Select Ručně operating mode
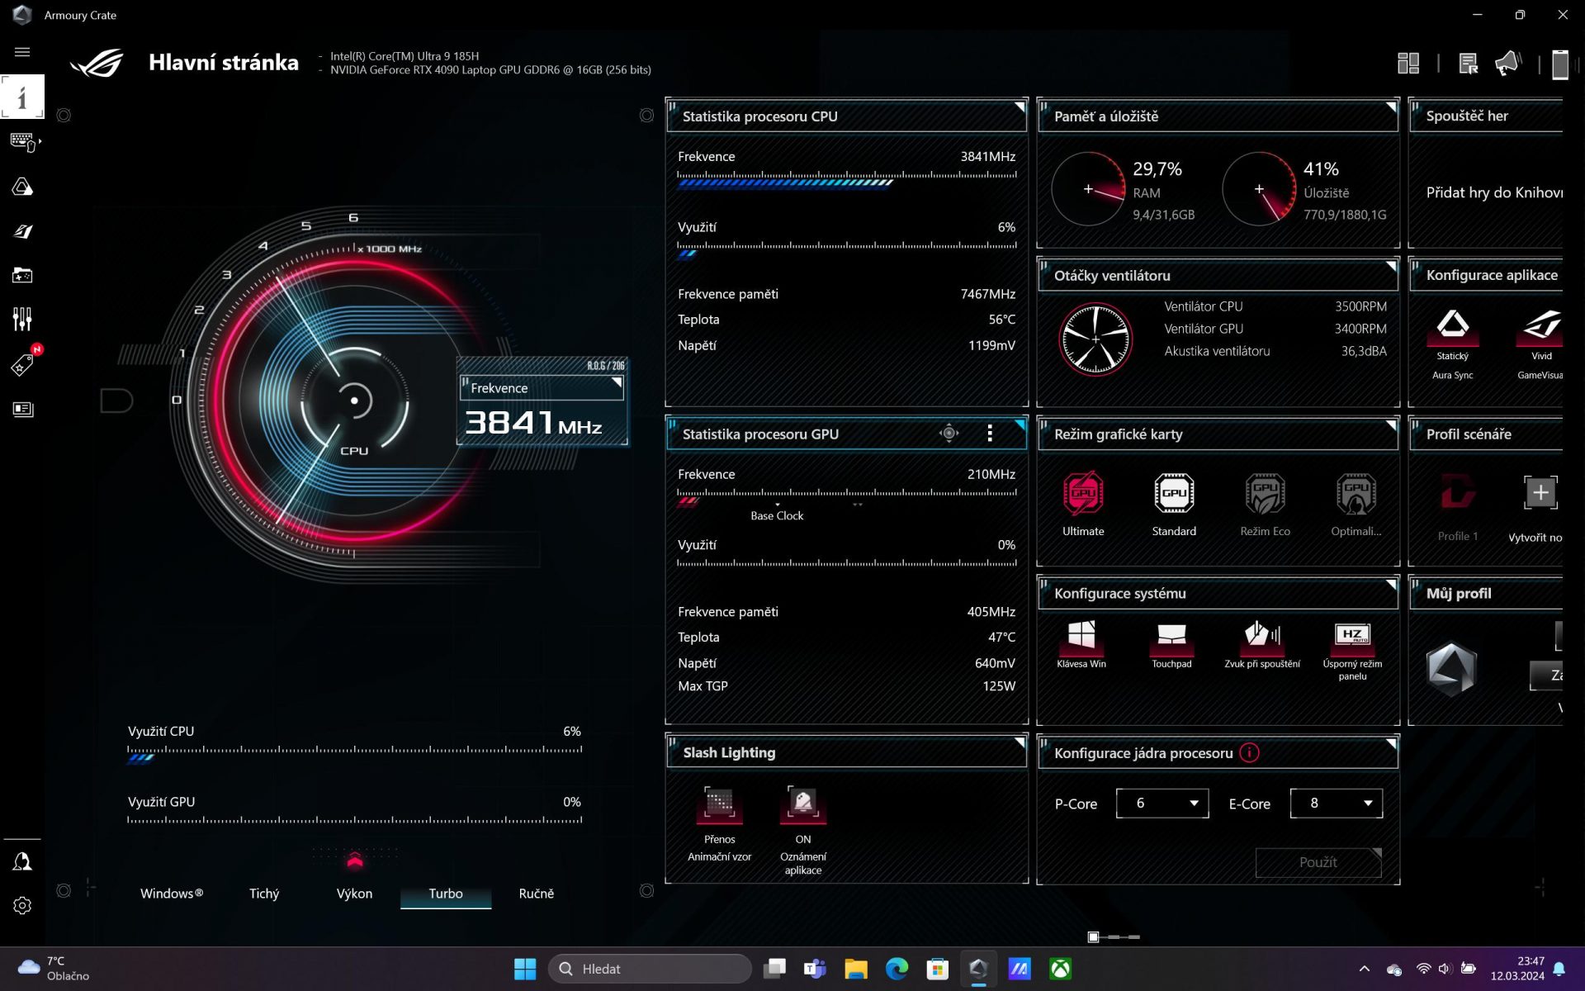The width and height of the screenshot is (1585, 991). (537, 894)
